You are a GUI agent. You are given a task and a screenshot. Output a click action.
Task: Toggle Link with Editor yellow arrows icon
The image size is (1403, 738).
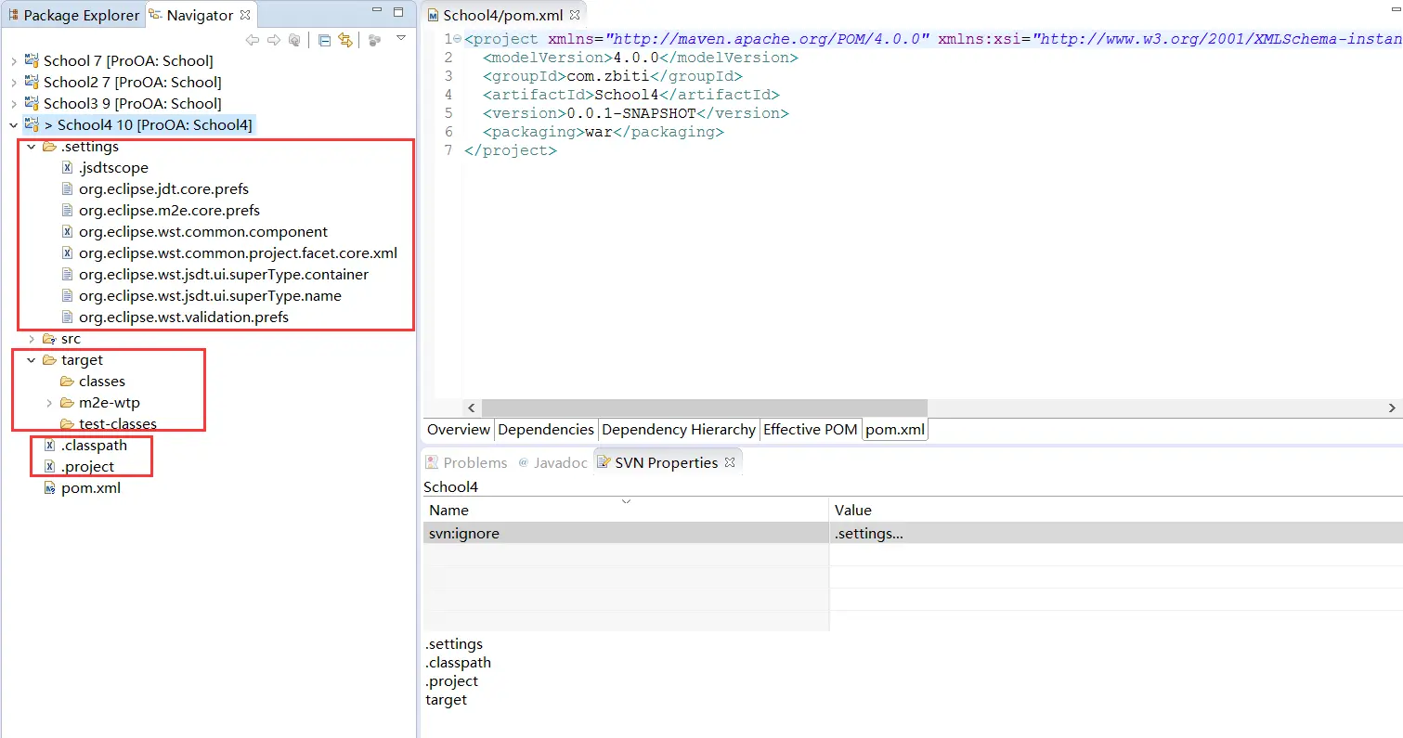tap(345, 40)
